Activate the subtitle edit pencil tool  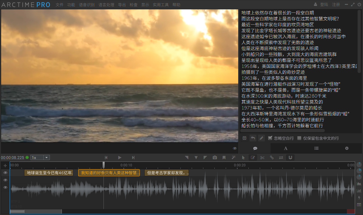253,158
